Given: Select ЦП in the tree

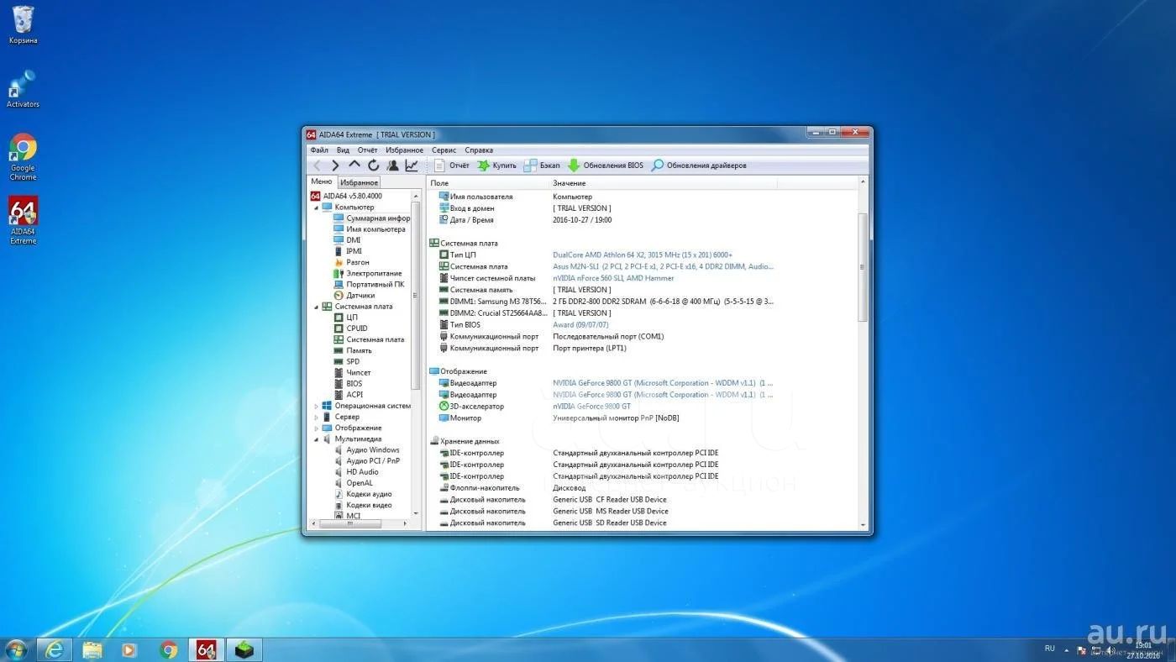Looking at the screenshot, I should 345,318.
